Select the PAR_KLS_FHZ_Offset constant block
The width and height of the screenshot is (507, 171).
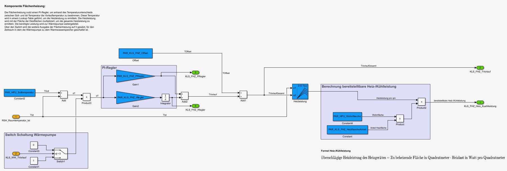[x=135, y=53]
